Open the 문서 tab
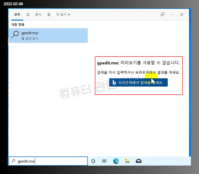This screenshot has height=174, width=199. tap(38, 15)
